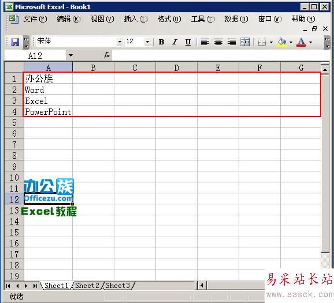334x303 pixels.
Task: Click vertical scrollbar up arrow
Action: point(325,70)
